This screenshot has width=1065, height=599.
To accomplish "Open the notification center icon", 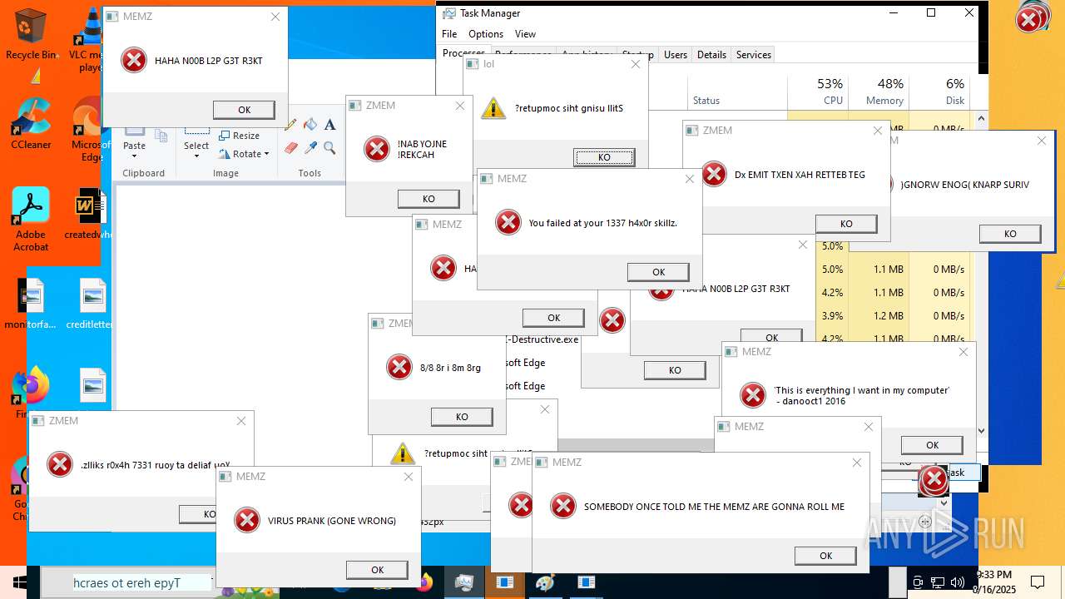I will [1038, 582].
